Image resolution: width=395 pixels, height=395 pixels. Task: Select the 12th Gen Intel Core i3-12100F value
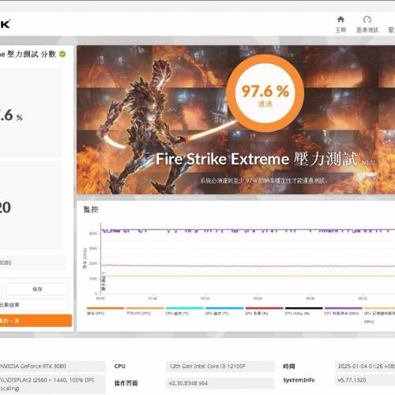pos(220,366)
